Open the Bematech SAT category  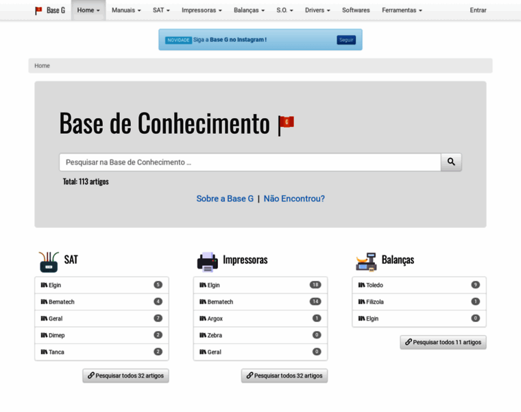pyautogui.click(x=62, y=302)
